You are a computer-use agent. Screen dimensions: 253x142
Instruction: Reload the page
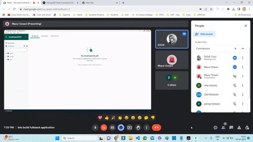[x=14, y=9]
